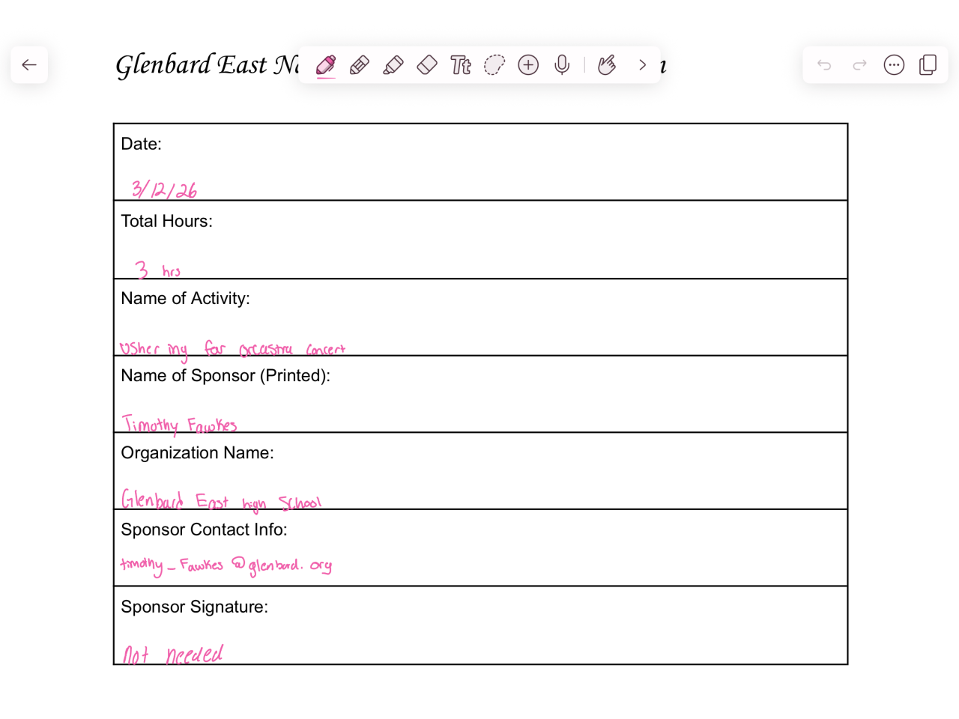
Task: Click the handwritten Timothy Fawkes name
Action: (x=179, y=425)
